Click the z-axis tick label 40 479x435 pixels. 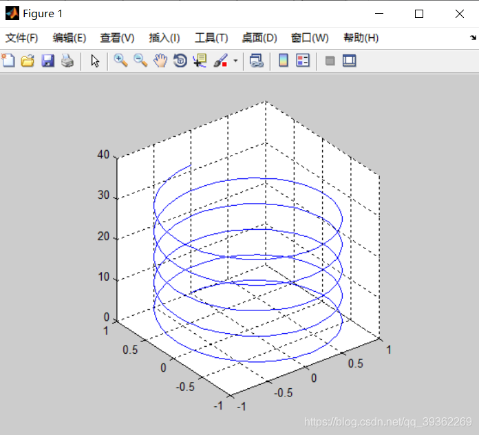click(103, 155)
